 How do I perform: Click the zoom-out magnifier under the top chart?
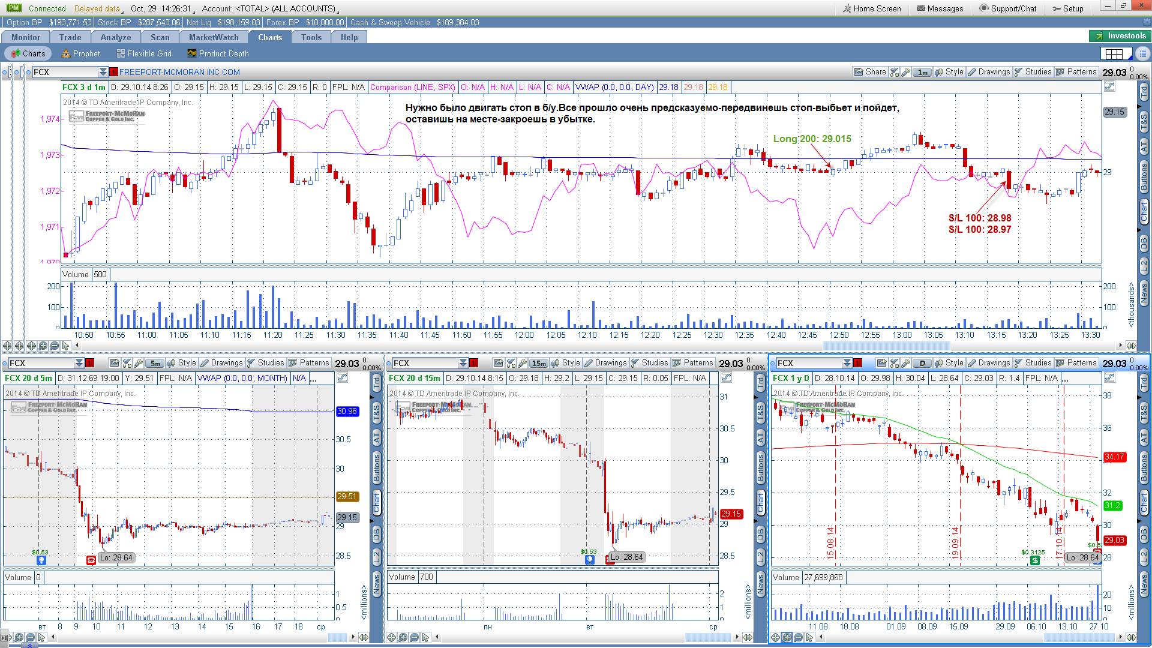pos(55,346)
